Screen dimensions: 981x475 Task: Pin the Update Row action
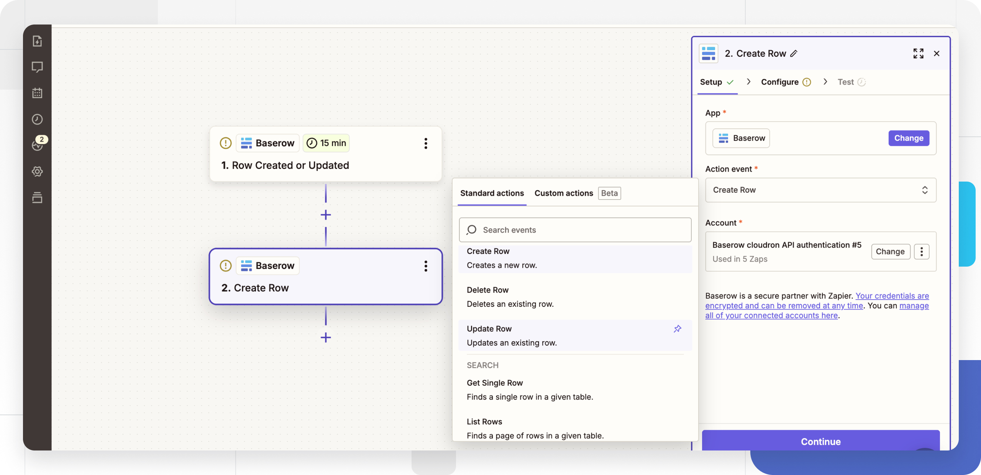coord(677,329)
